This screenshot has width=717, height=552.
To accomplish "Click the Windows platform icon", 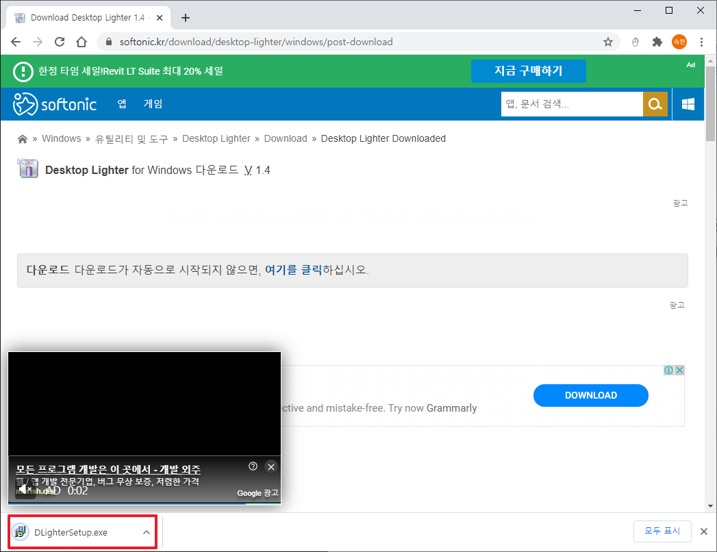I will tap(688, 104).
